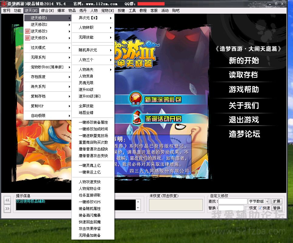Expand 宠物秒升80[简单版] submenu
293x243 pixels.
pos(48,67)
